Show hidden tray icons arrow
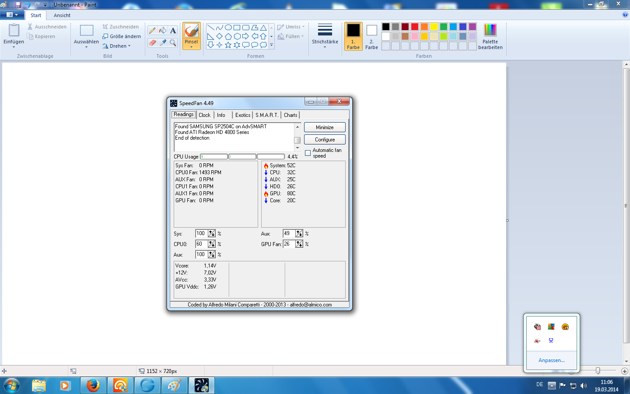This screenshot has width=630, height=394. tap(552, 386)
